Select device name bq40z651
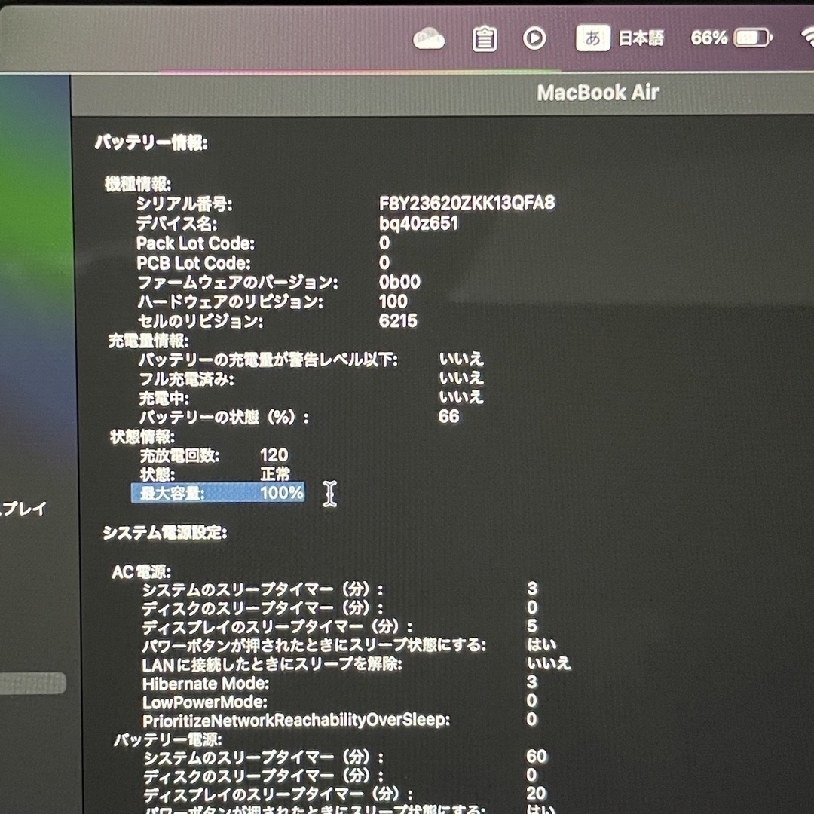 coord(418,223)
